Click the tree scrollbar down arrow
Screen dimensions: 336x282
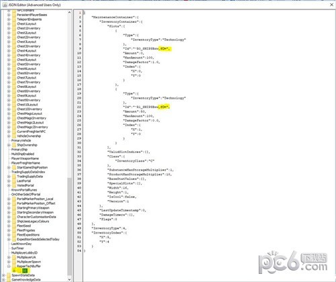tap(69, 279)
